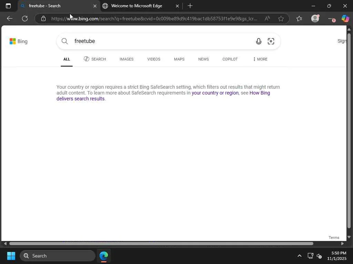Screen dimensions: 353x264
Task: Click the taskbar Search box
Action: (x=58, y=256)
